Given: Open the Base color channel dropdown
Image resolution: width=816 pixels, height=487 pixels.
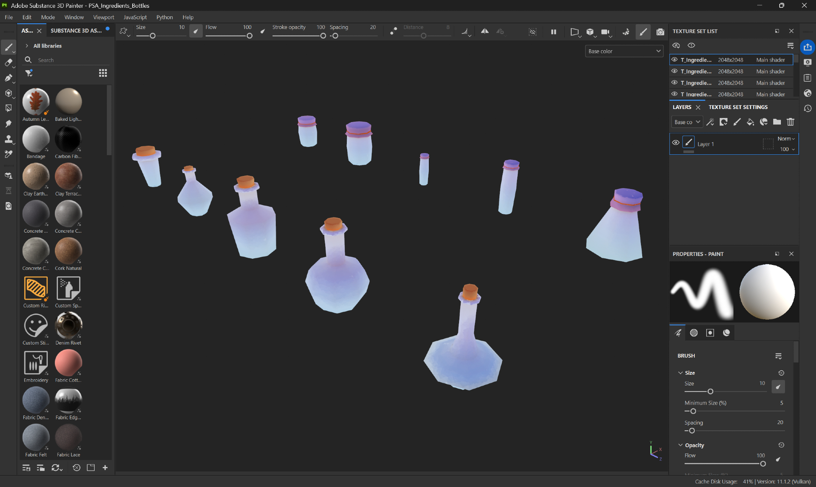Looking at the screenshot, I should (624, 51).
